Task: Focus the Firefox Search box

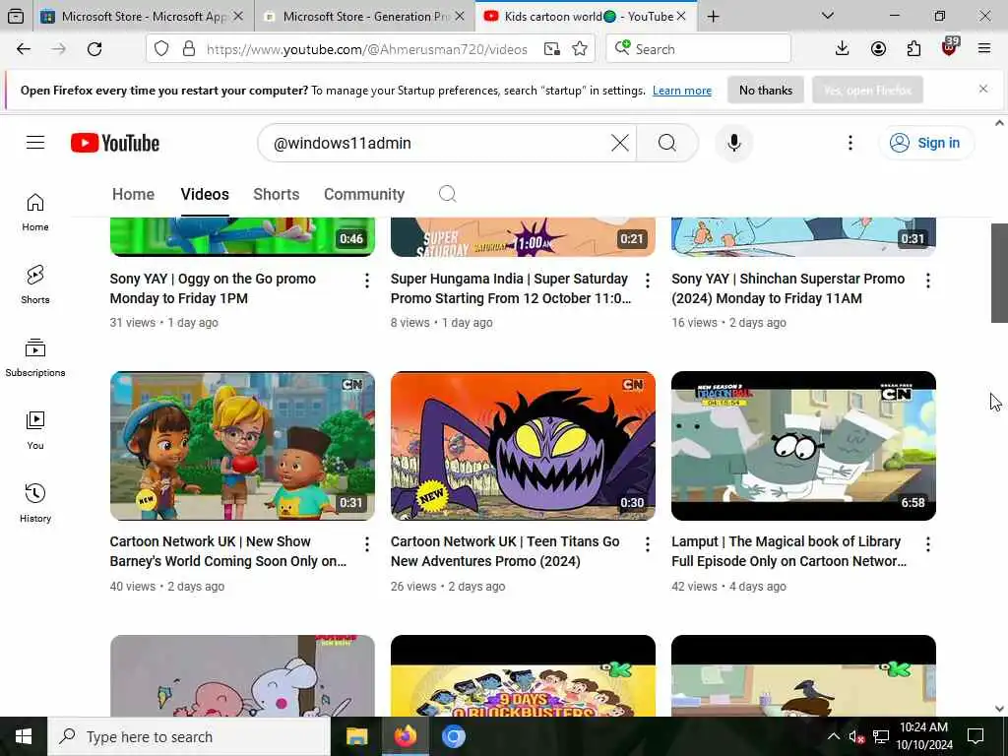Action: [698, 49]
